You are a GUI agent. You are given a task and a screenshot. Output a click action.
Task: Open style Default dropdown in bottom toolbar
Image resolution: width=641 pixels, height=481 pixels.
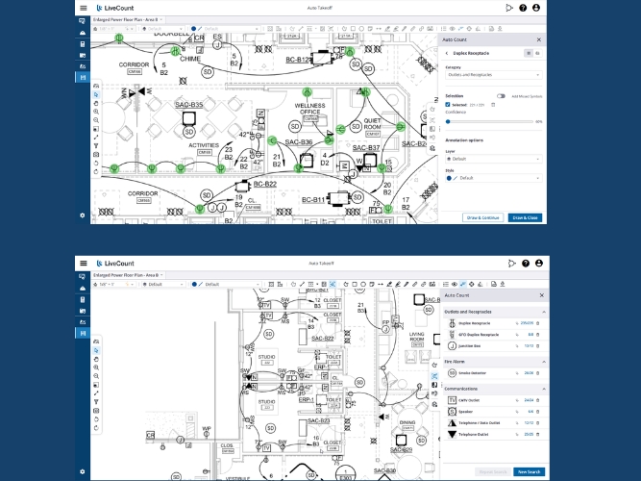[226, 284]
